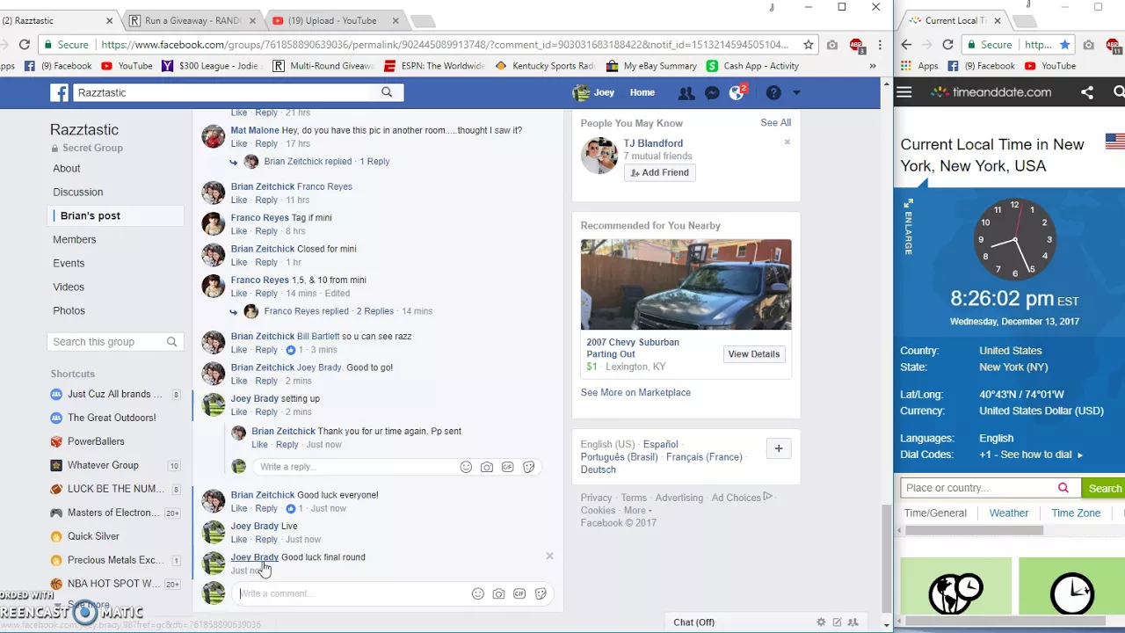Open ESPN bookmark in bookmarks bar
Screen dimensions: 1125x633
(x=433, y=66)
